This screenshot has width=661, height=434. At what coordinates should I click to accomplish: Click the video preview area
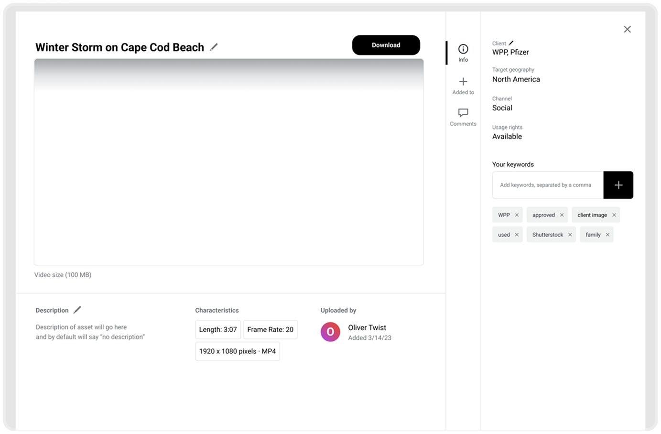tap(228, 163)
